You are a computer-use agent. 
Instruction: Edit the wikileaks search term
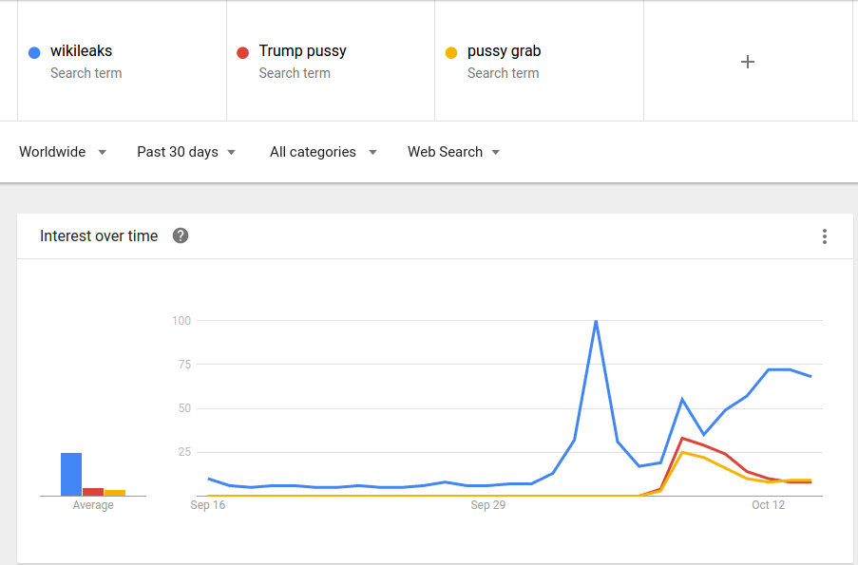(82, 51)
